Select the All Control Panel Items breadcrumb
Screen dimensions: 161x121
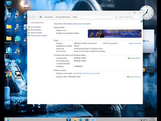pos(63,17)
